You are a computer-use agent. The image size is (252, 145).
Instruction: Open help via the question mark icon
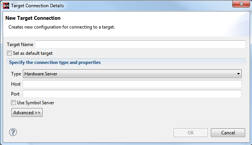tap(13, 132)
